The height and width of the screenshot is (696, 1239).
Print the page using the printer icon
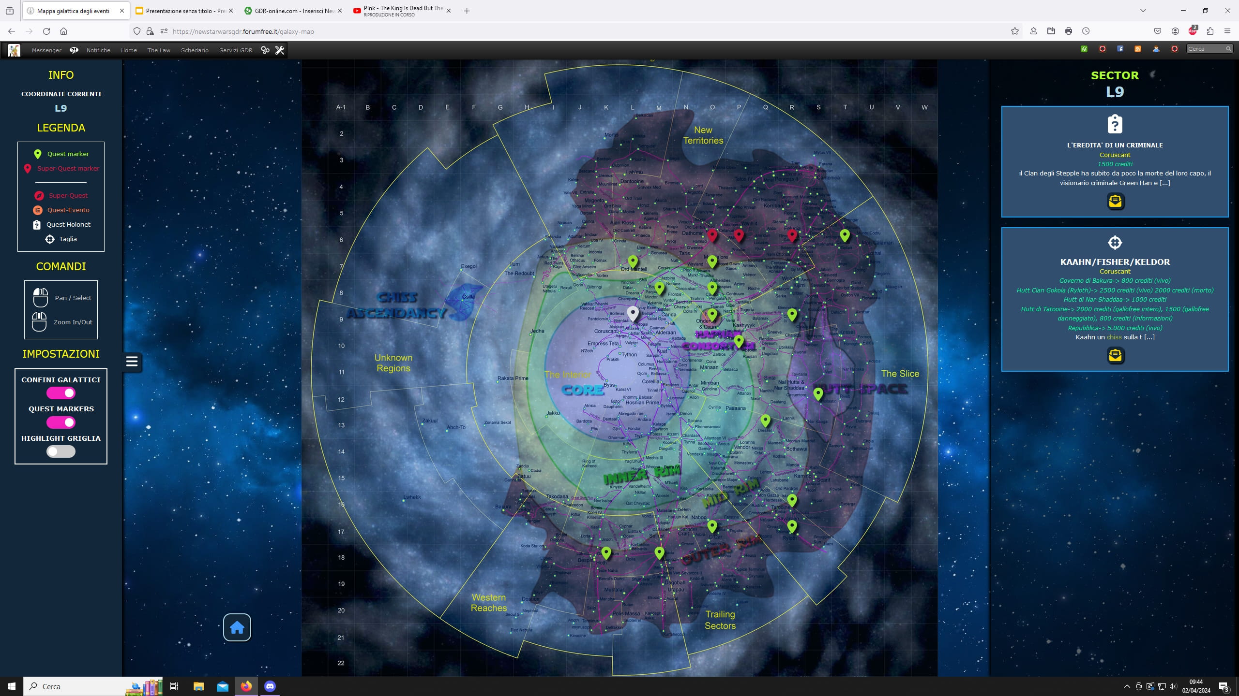point(1069,31)
